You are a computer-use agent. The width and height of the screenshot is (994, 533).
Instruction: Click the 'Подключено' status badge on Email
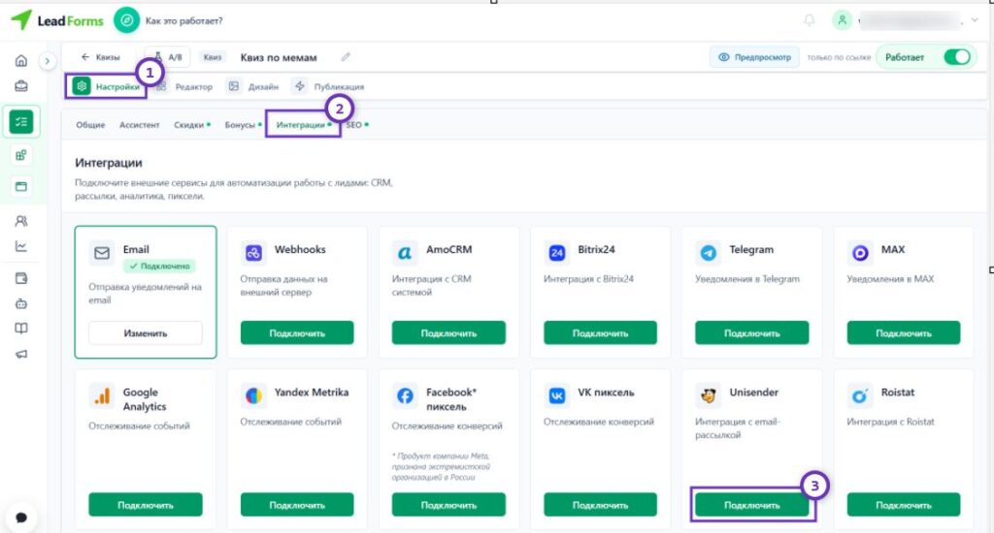(x=159, y=266)
